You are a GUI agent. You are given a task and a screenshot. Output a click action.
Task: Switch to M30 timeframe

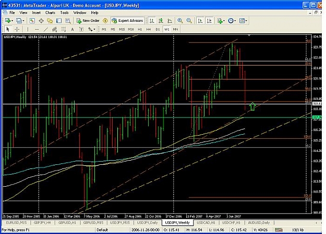[131, 30]
